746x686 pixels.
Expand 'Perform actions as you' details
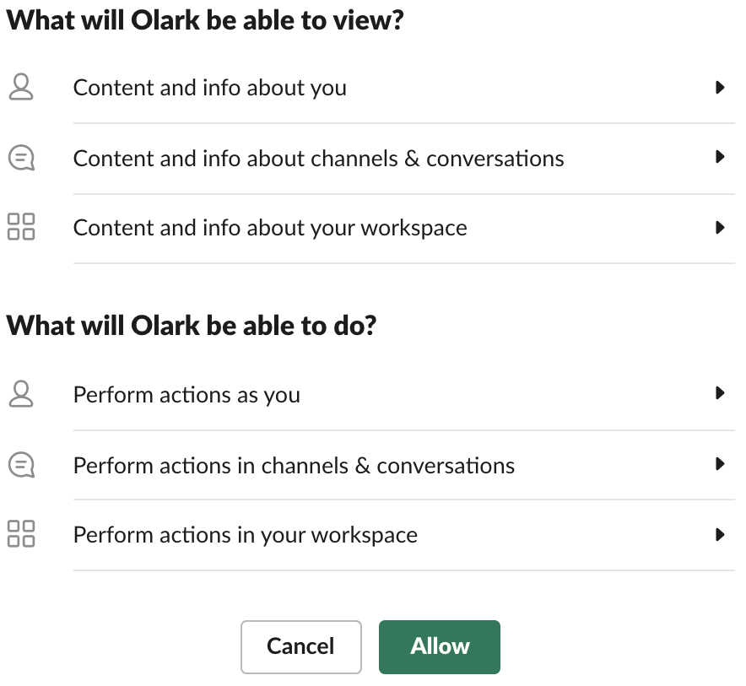pyautogui.click(x=720, y=393)
